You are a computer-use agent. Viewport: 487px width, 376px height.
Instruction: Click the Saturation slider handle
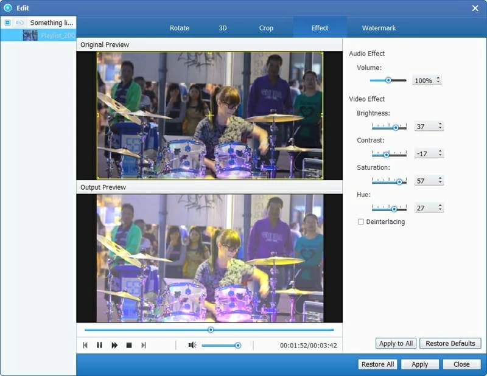[x=400, y=181]
